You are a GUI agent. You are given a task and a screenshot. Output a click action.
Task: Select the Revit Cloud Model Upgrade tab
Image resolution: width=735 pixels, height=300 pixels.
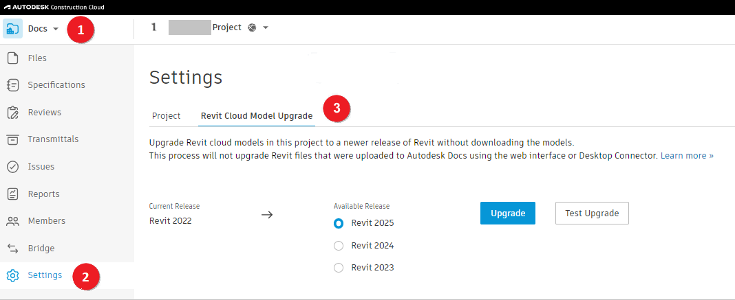[x=256, y=115]
